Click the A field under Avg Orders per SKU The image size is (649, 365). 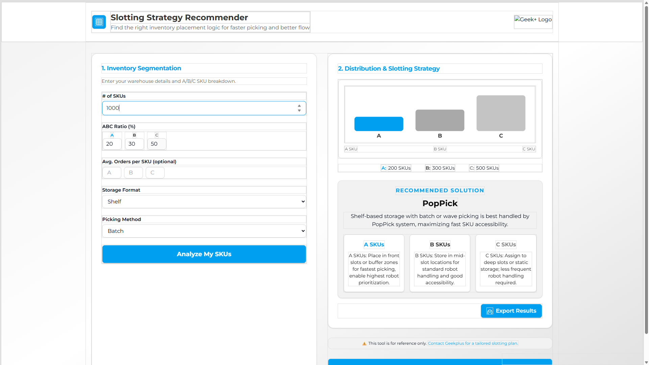tap(112, 172)
